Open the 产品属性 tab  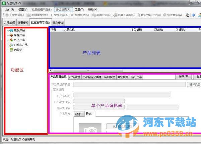click(75, 77)
